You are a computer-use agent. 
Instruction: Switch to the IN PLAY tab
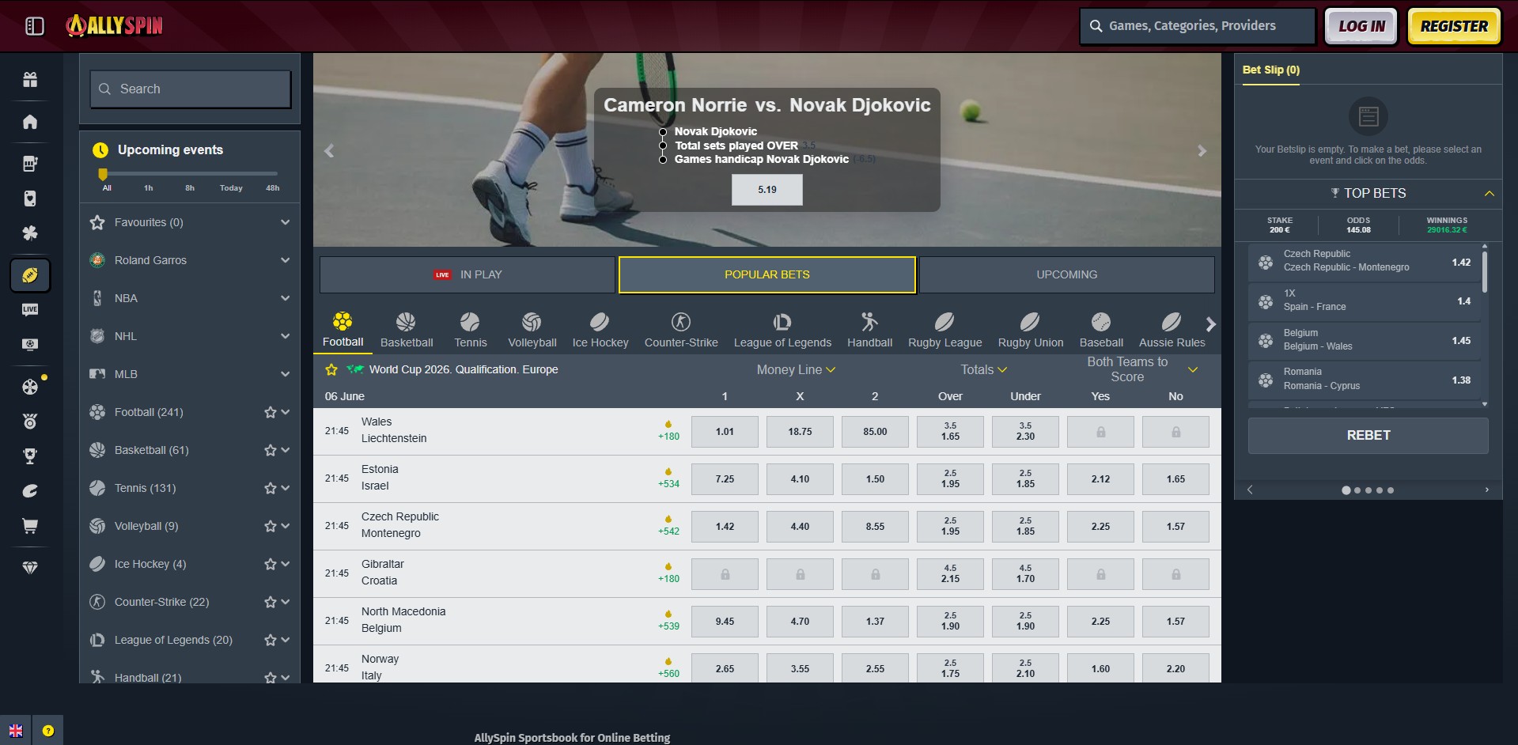468,274
